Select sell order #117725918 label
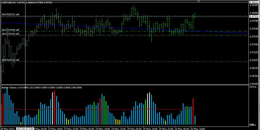 tap(11, 34)
